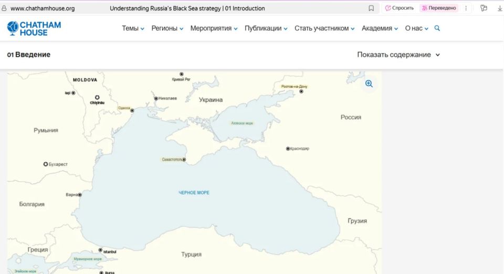The height and width of the screenshot is (274, 504).
Task: Click the Бухарест label on the map
Action: (x=58, y=164)
